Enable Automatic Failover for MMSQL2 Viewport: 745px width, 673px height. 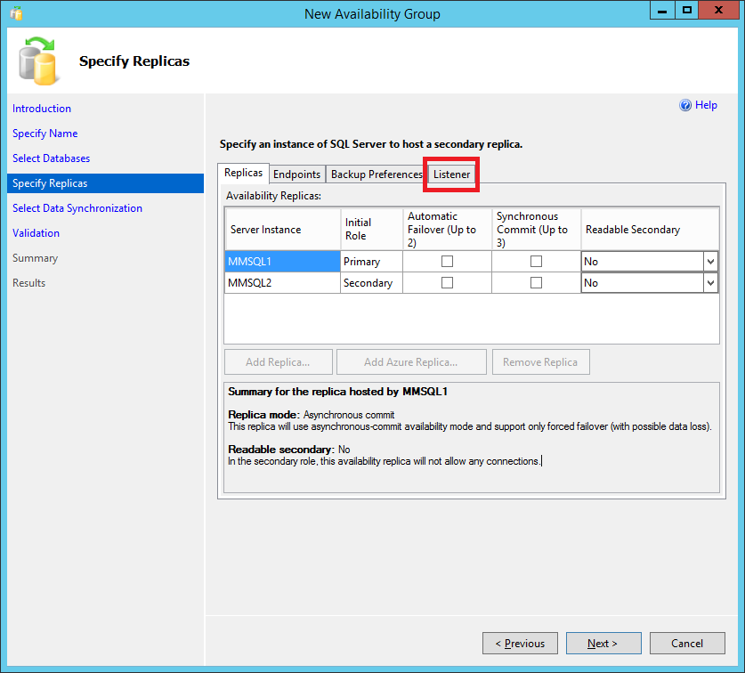tap(447, 283)
